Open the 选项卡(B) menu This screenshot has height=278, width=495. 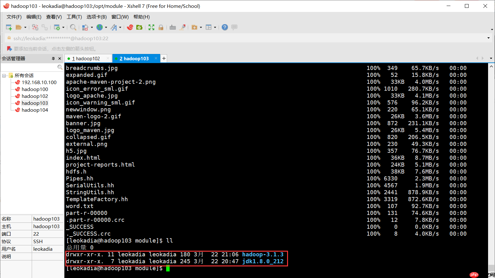pos(97,17)
